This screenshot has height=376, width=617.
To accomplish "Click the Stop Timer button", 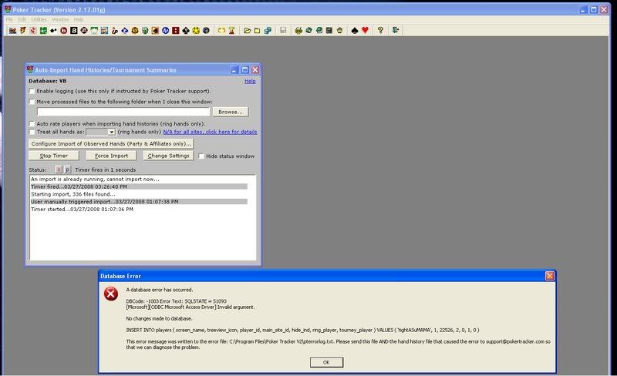I will [x=54, y=156].
